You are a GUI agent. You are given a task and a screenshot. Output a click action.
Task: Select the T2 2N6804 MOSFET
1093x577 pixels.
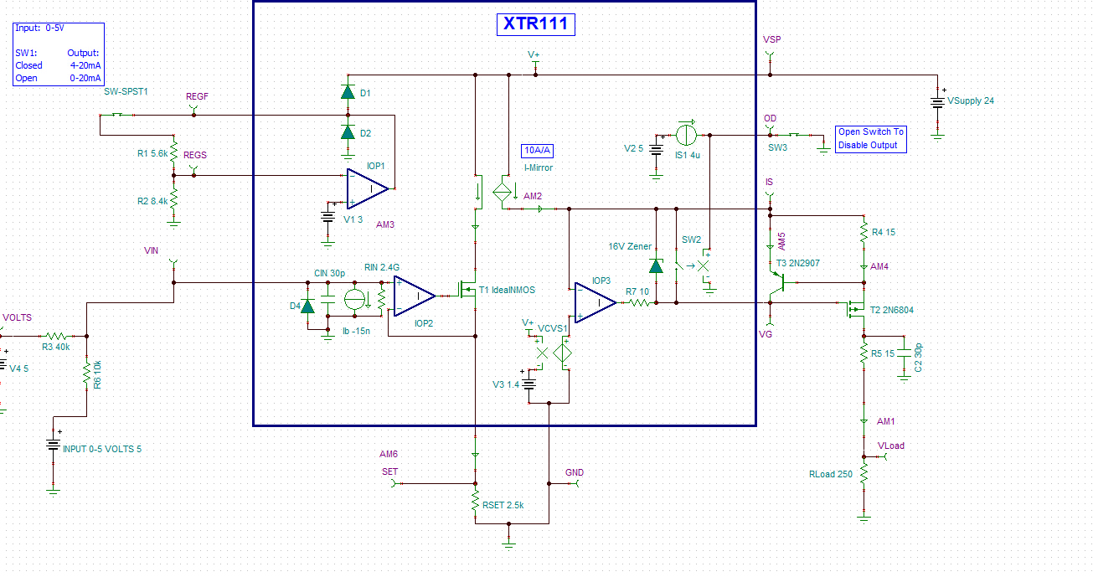855,311
